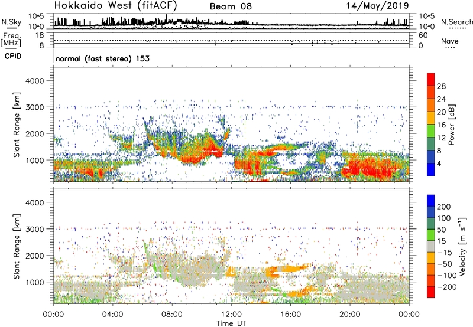
Task: Click the "-200" velocity colorbar label
Action: [447, 287]
